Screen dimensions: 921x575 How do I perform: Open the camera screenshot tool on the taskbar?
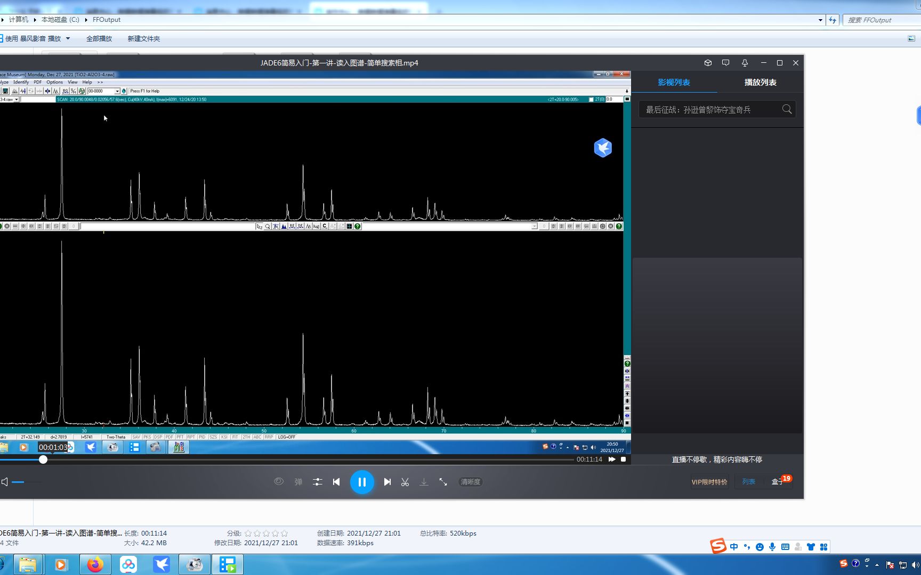[195, 564]
